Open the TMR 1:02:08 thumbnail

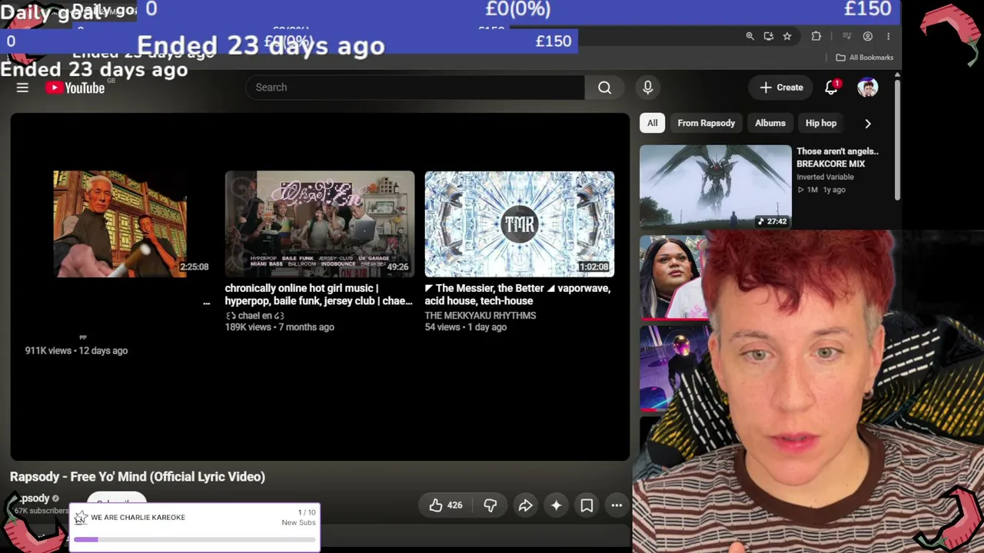click(520, 224)
